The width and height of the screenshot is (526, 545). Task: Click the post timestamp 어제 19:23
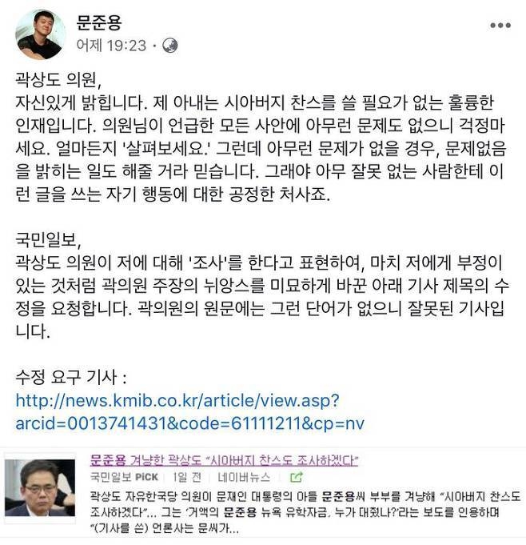pos(111,46)
